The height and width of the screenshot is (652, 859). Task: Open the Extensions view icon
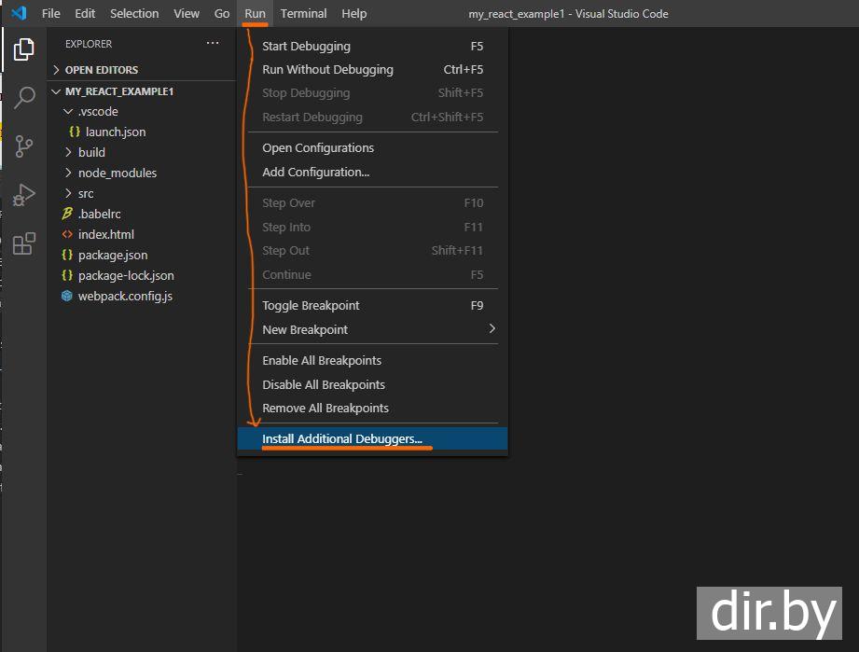point(23,244)
